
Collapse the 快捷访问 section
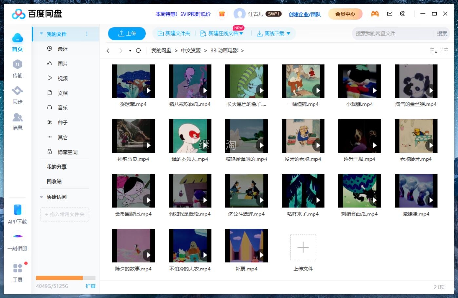point(41,197)
